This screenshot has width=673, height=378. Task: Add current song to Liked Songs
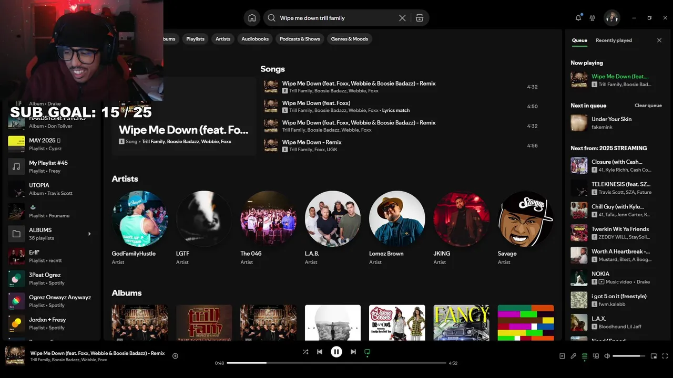coord(175,356)
